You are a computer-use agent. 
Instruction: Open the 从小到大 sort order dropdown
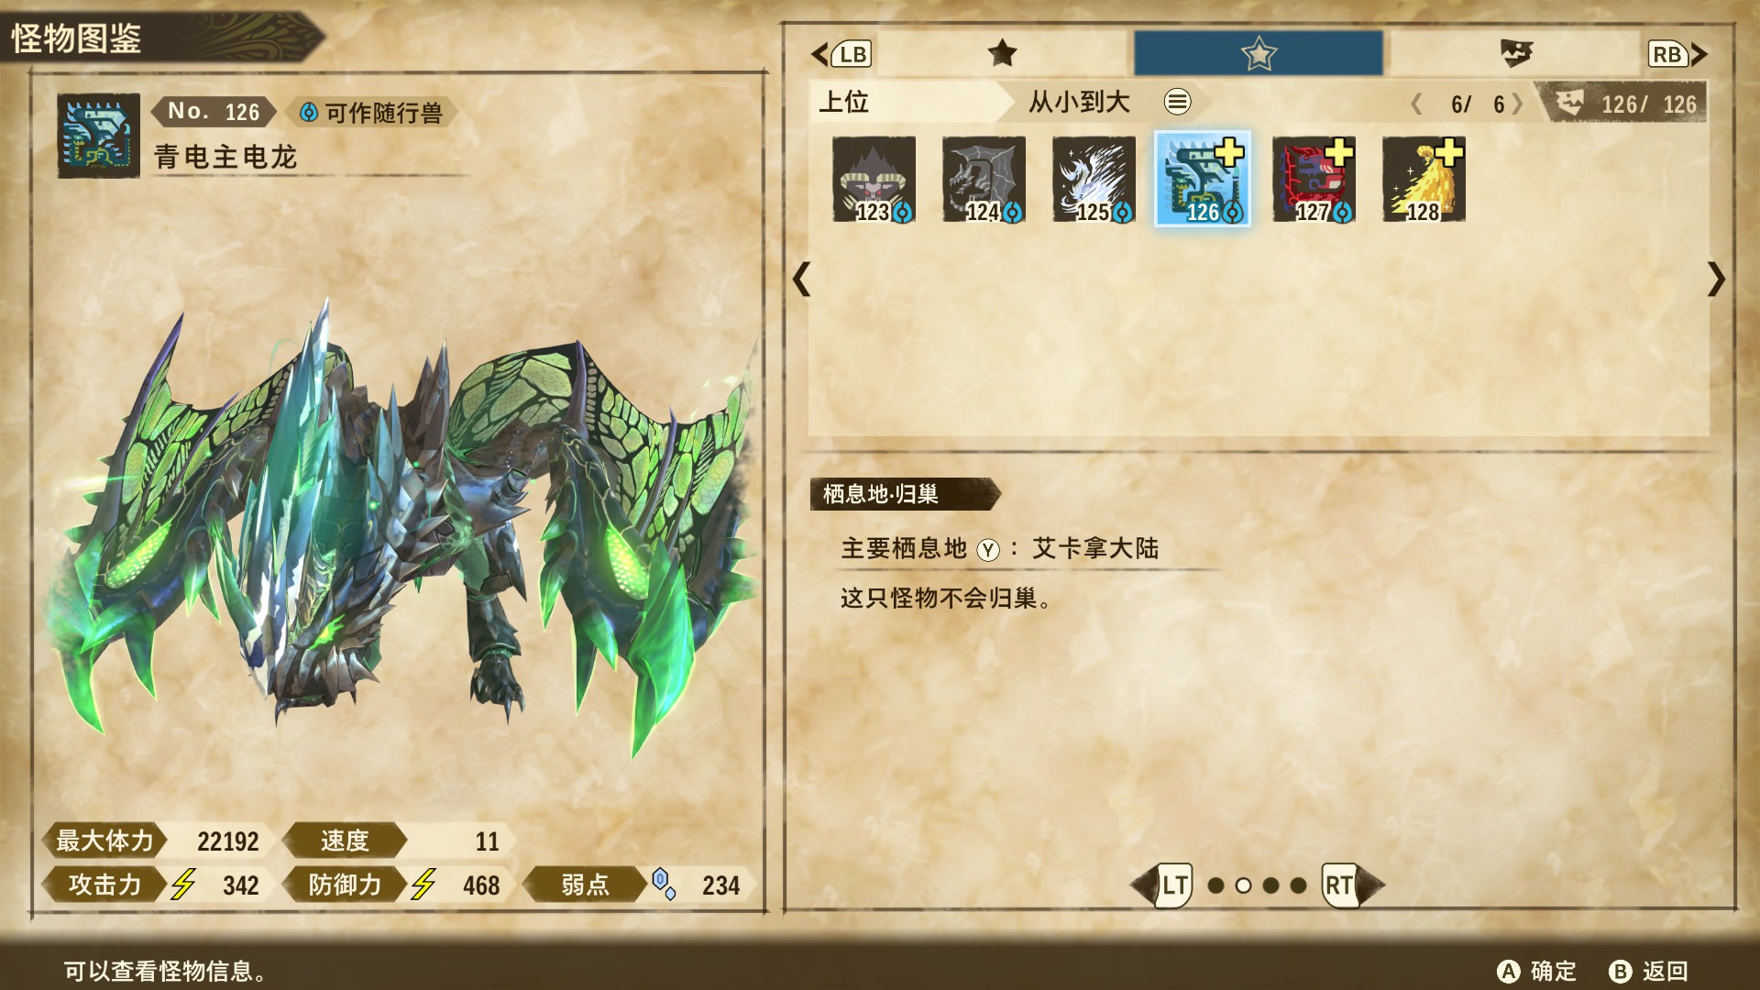(1079, 102)
